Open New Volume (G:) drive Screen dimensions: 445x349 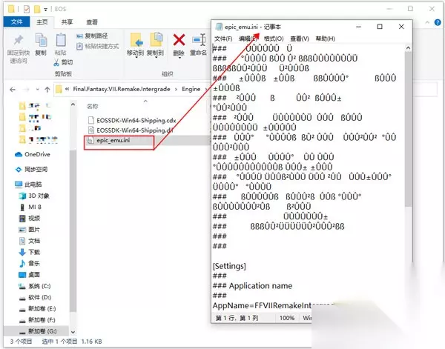click(x=38, y=331)
